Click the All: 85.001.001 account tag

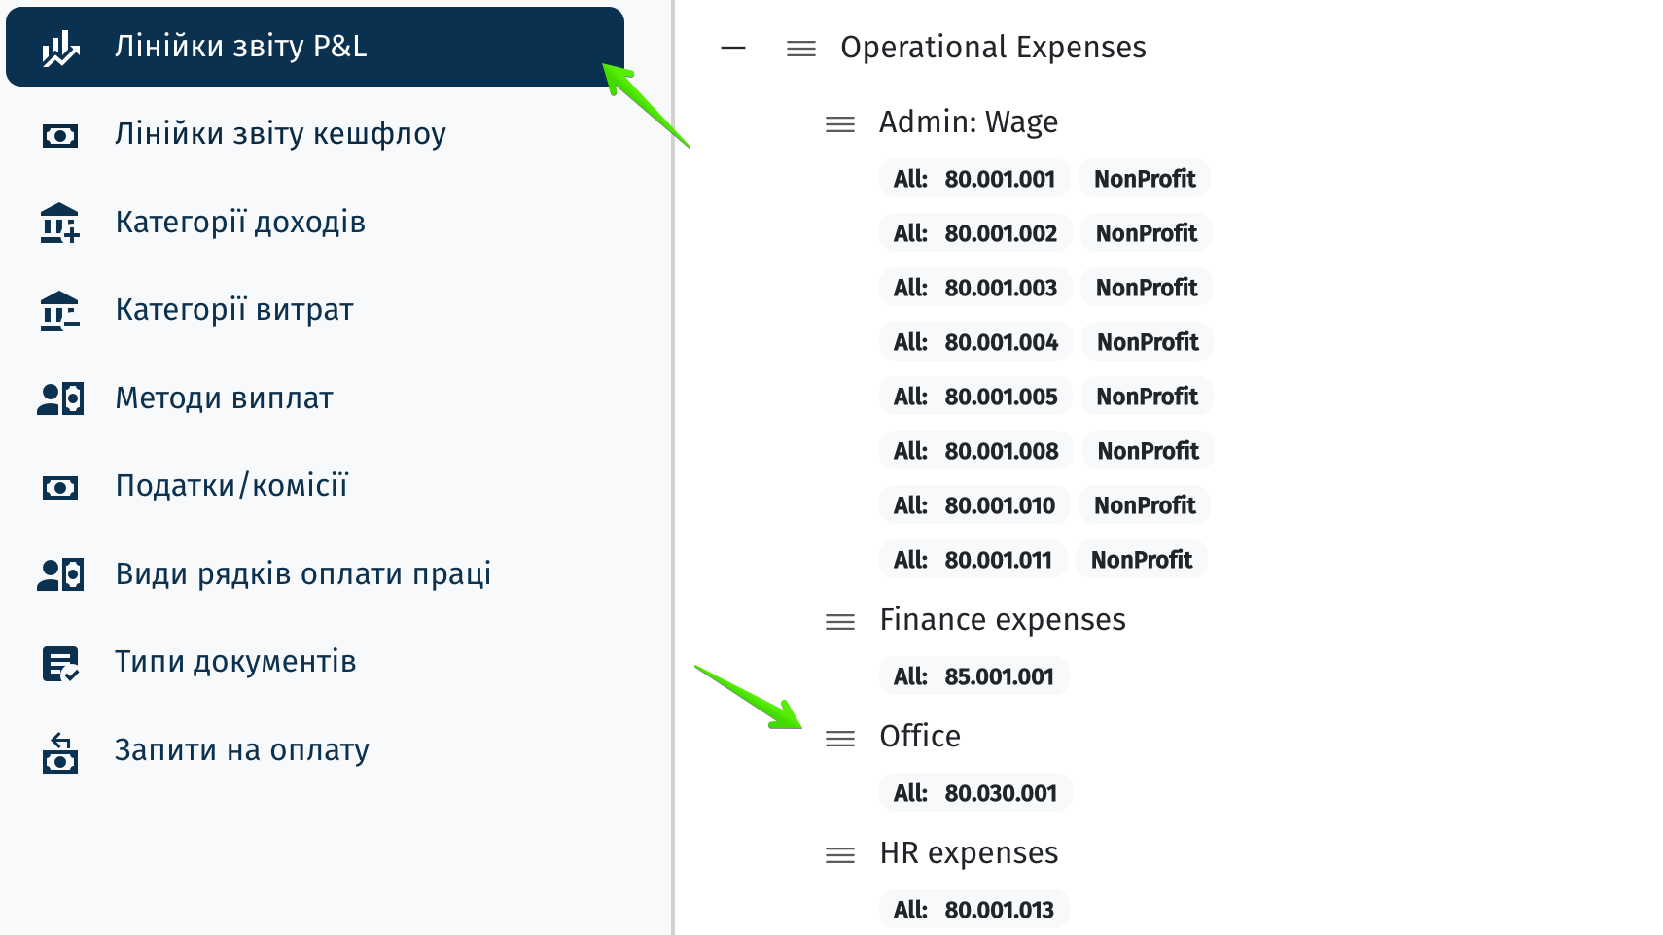[x=974, y=676]
